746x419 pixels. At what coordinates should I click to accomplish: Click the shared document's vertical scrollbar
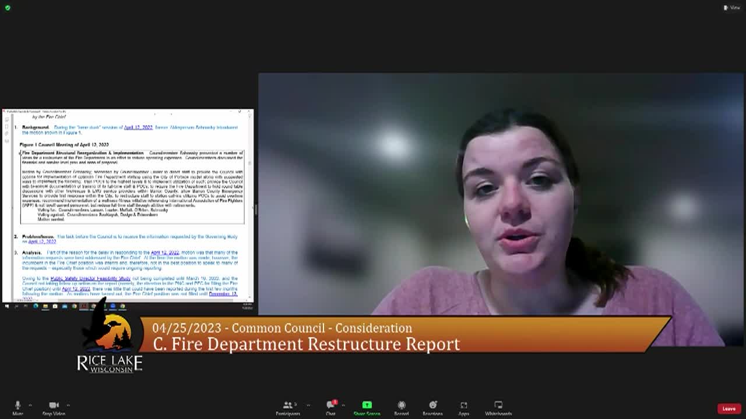pyautogui.click(x=251, y=204)
